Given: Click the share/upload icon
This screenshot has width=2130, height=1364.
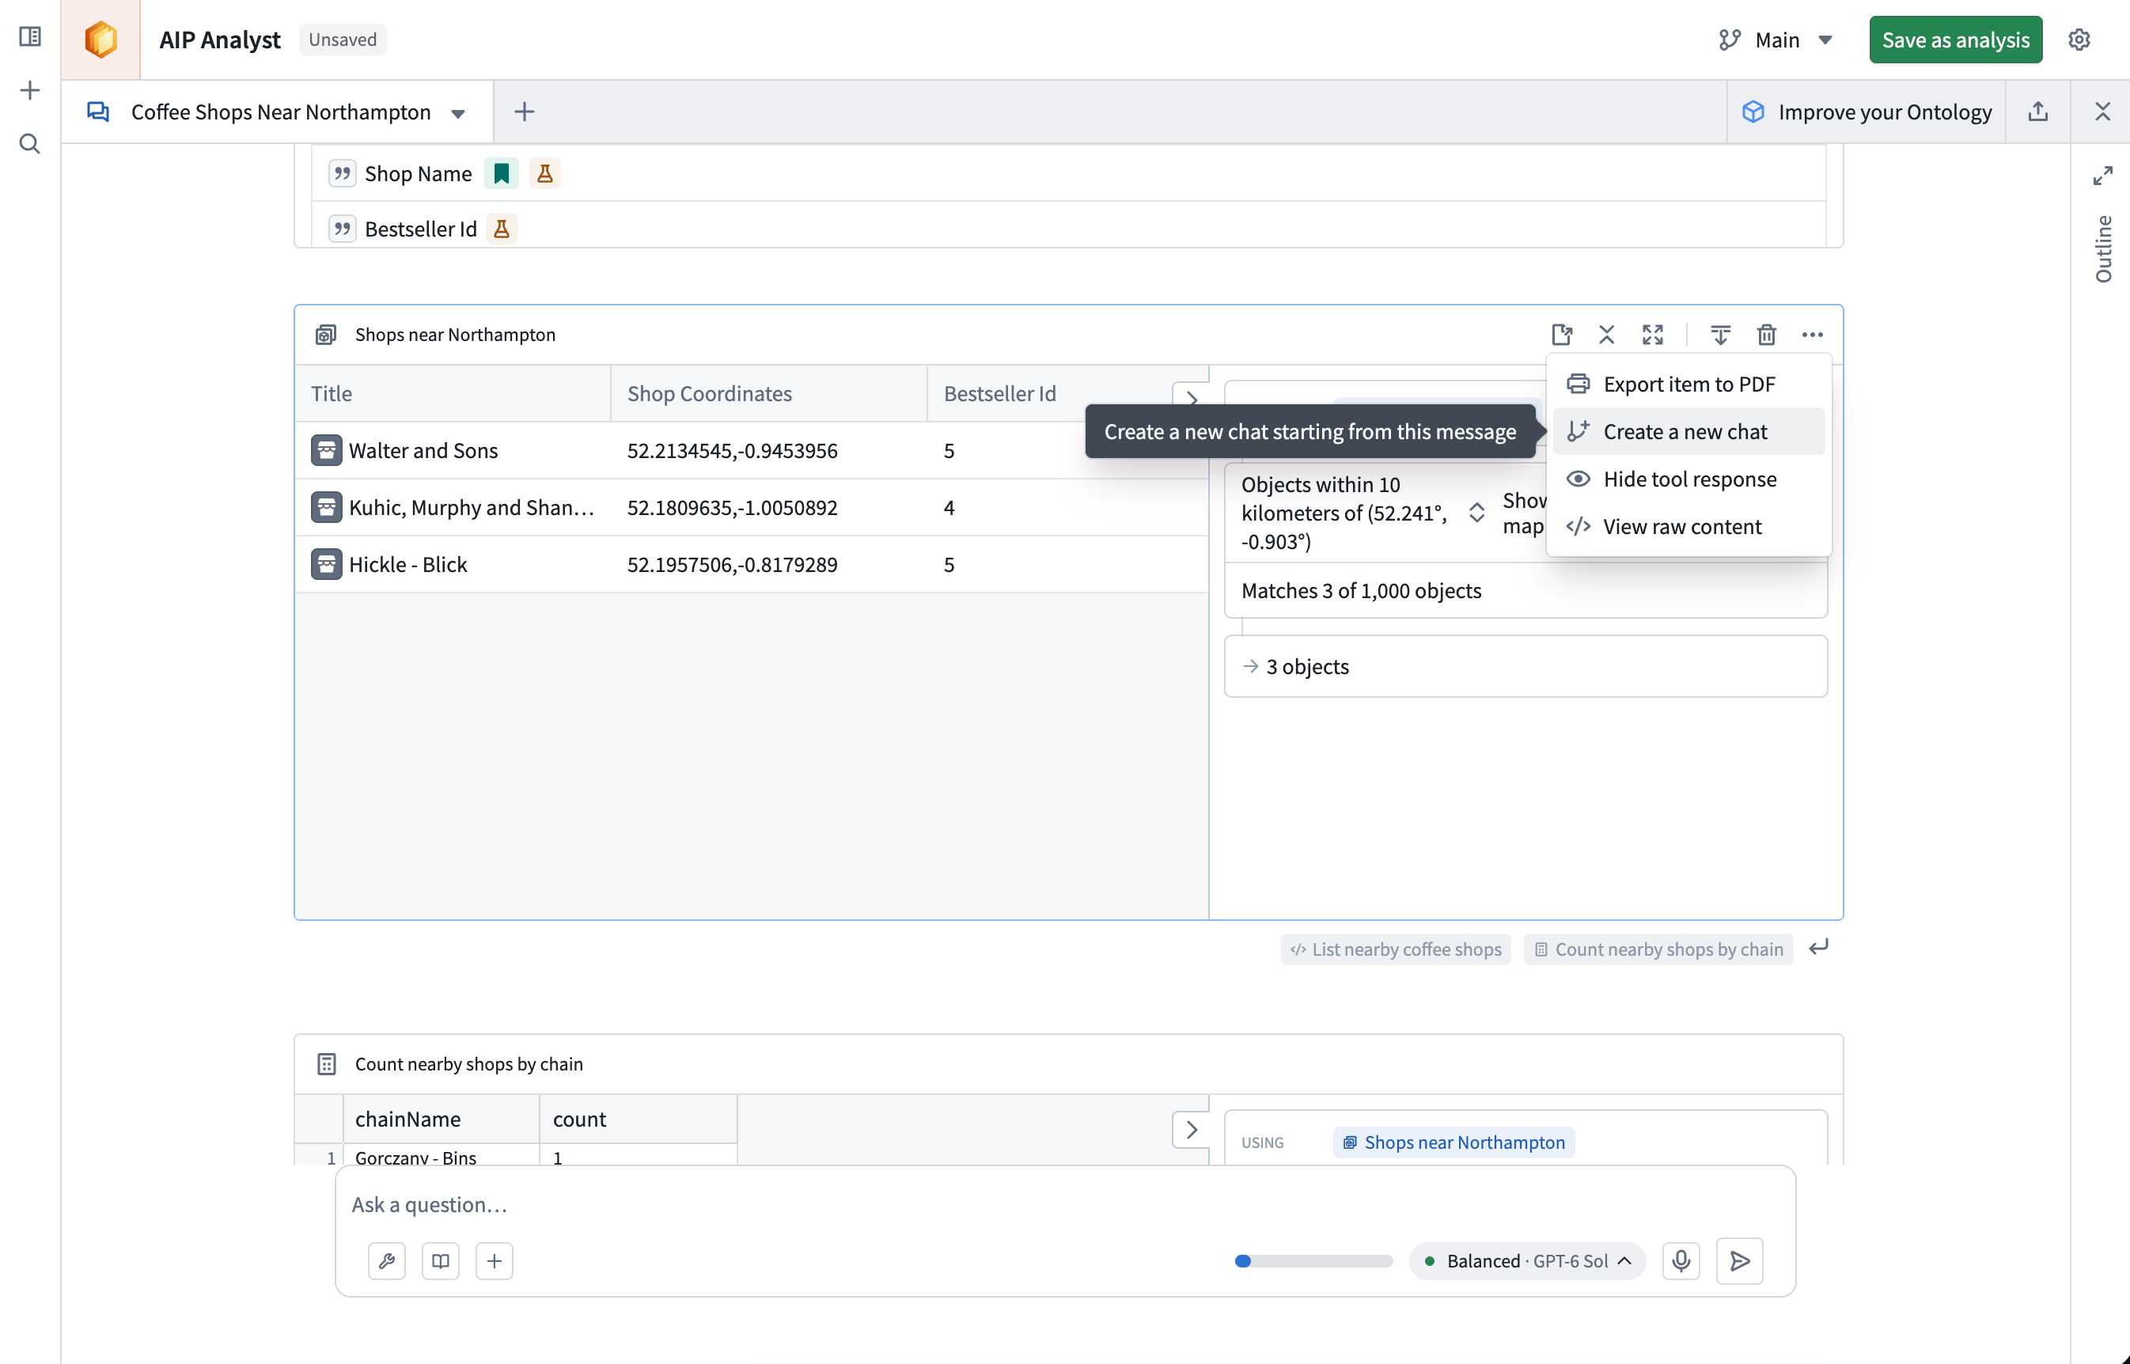Looking at the screenshot, I should point(2038,112).
